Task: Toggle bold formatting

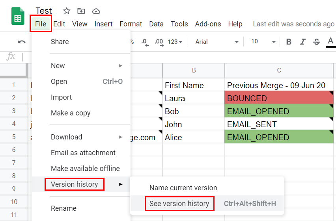Action: [x=289, y=42]
